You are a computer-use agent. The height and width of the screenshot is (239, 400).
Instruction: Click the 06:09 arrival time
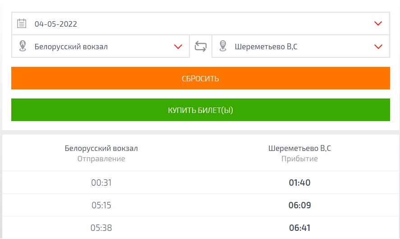(x=299, y=206)
